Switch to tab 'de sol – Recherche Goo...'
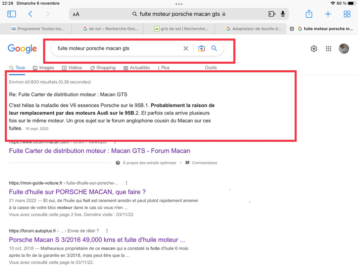The image size is (358, 268). coord(108,29)
